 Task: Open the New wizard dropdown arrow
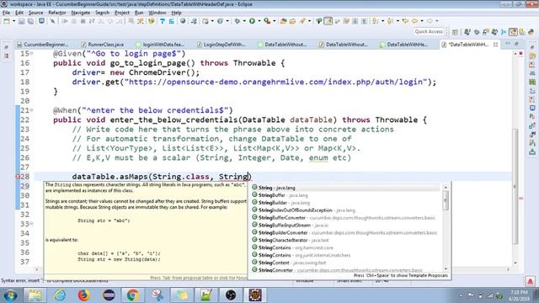tap(13, 21)
